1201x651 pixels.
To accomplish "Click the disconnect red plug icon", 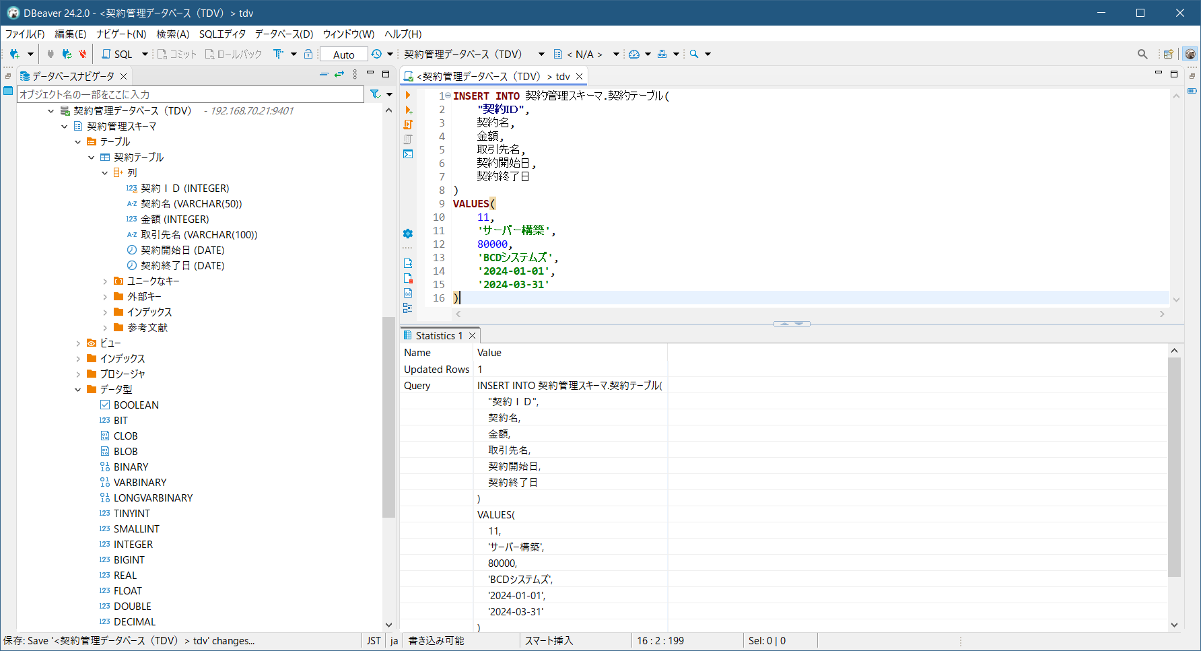I will pos(83,54).
